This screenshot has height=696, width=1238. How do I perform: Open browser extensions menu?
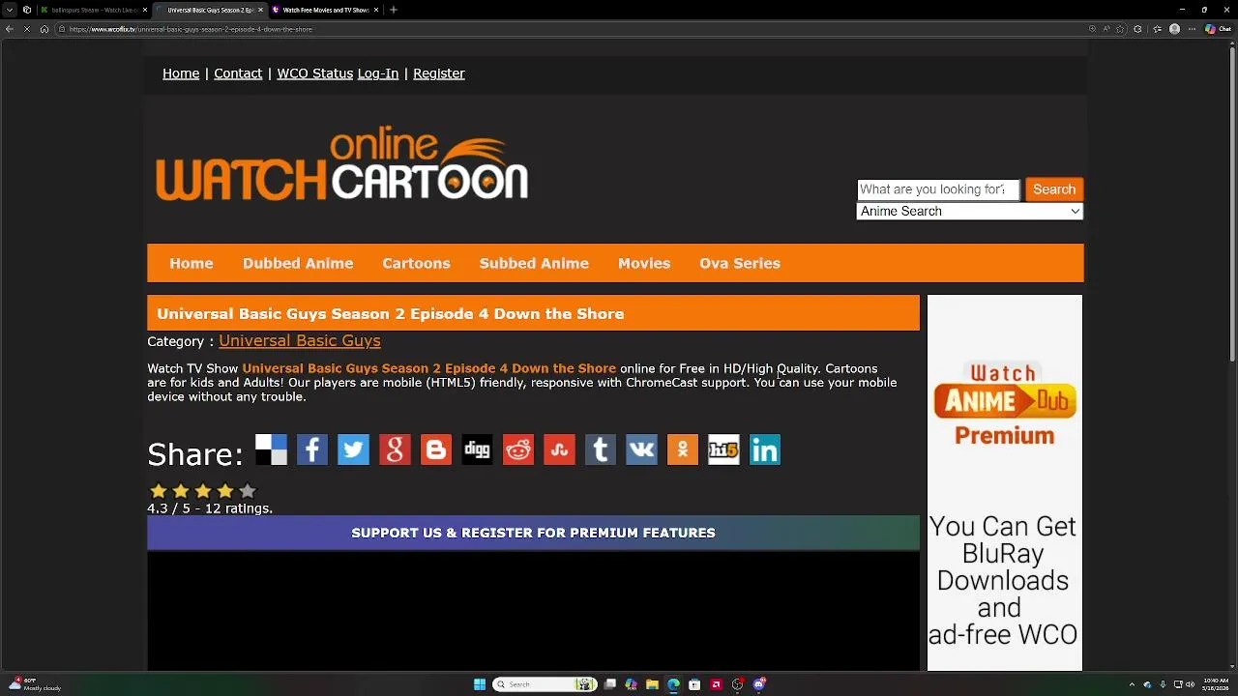click(x=1137, y=29)
